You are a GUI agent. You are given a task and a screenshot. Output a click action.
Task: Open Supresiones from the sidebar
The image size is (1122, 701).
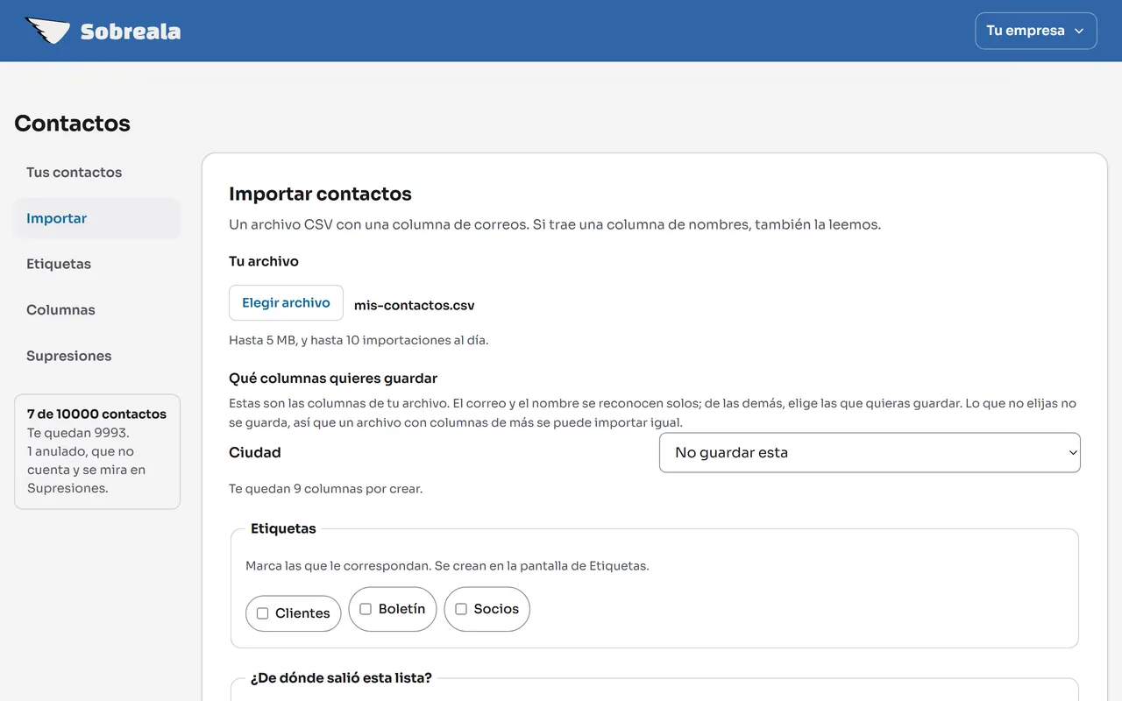(97, 356)
